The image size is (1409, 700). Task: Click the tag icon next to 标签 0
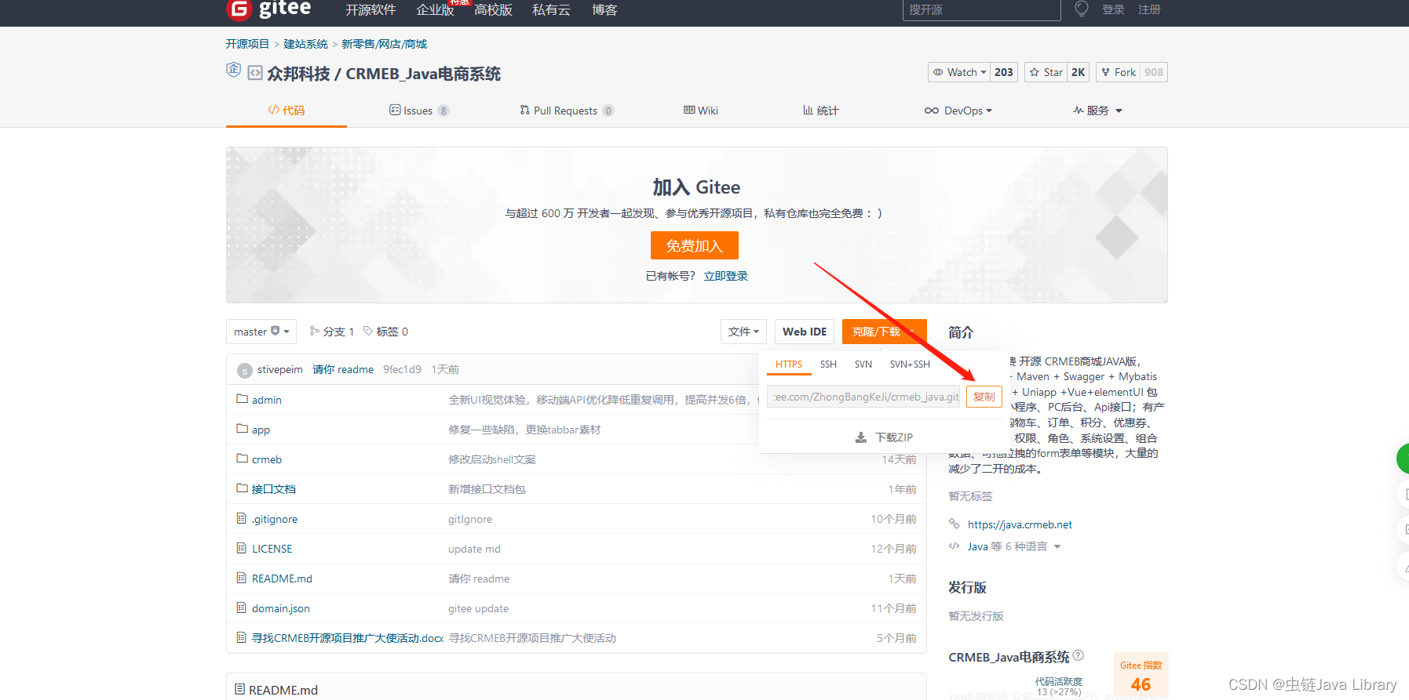367,331
